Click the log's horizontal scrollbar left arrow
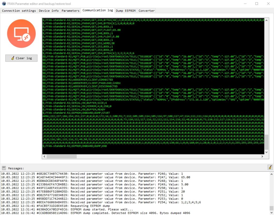The image size is (274, 215). [x=44, y=156]
